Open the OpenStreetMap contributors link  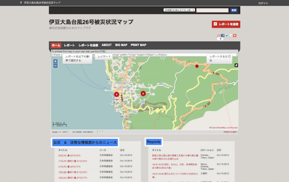pyautogui.click(x=224, y=127)
